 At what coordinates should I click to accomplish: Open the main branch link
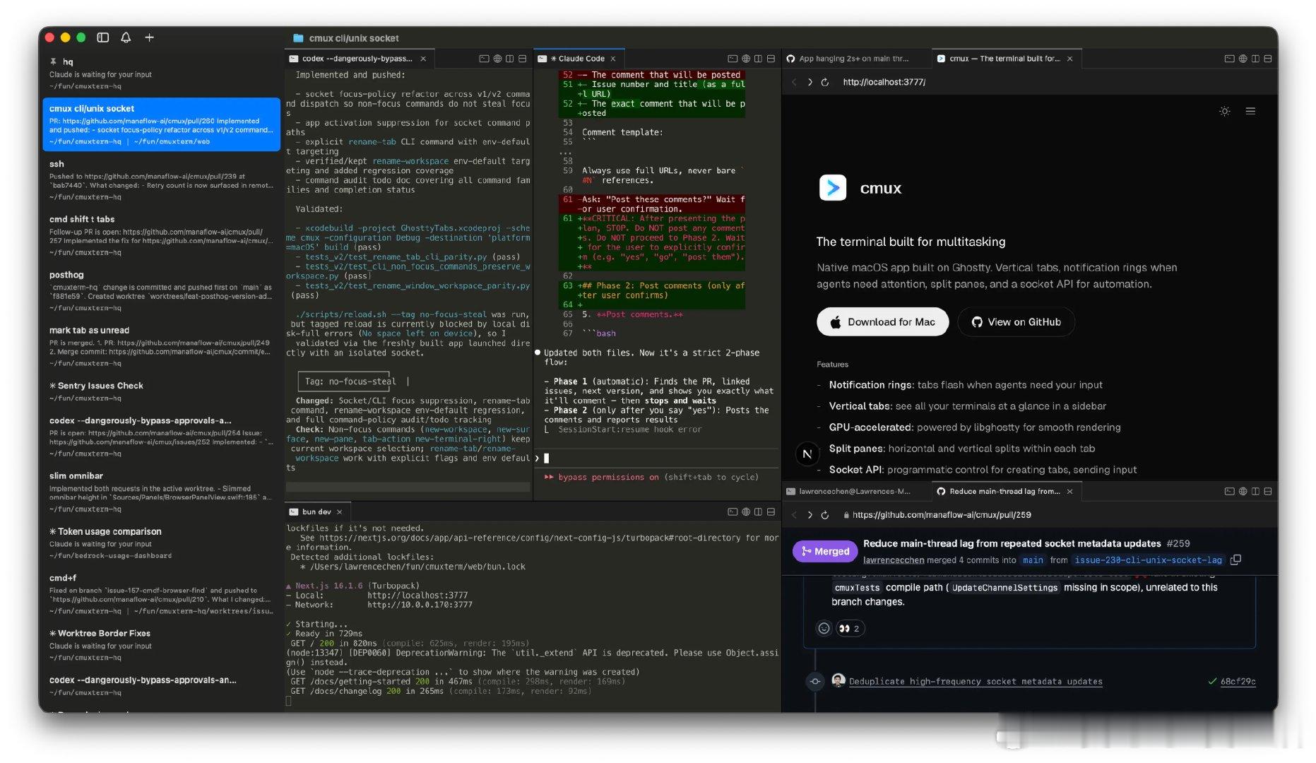[x=1033, y=560]
